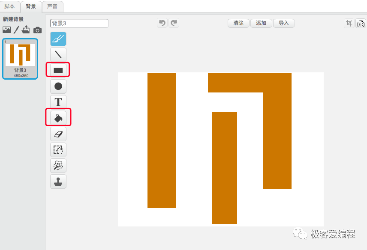Paint a new backdrop icon

[x=16, y=30]
